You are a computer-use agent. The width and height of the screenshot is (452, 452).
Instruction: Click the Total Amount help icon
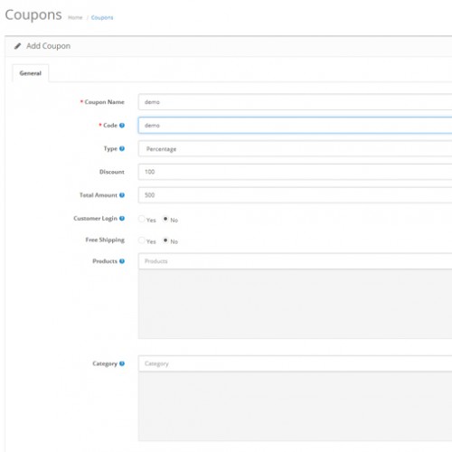pos(122,195)
